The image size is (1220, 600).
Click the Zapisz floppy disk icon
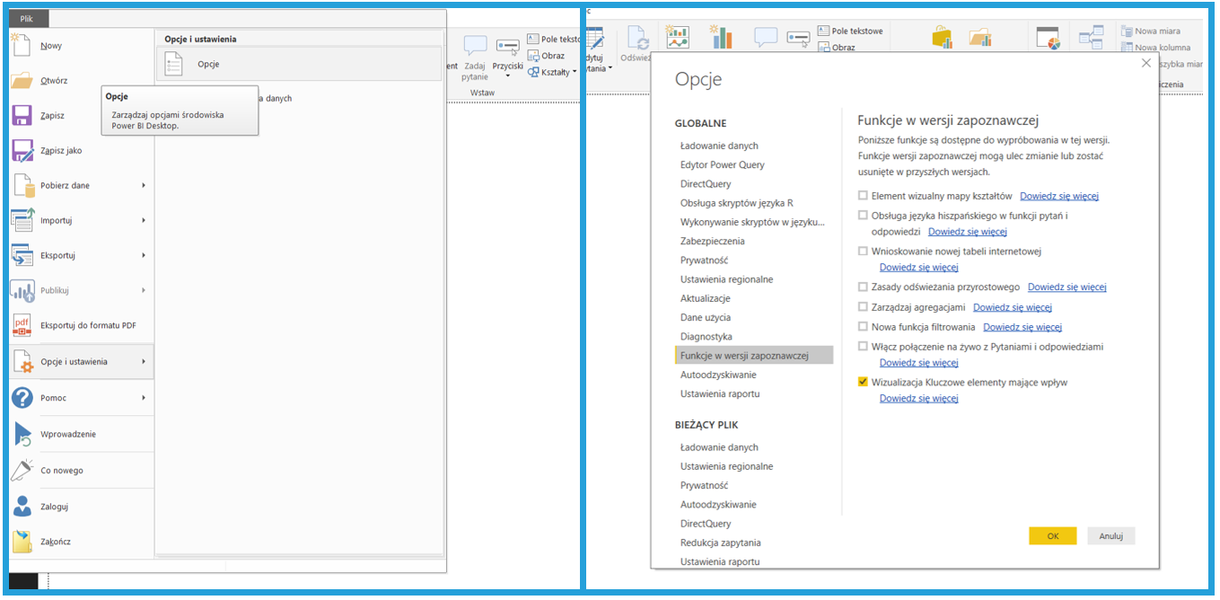(x=23, y=116)
